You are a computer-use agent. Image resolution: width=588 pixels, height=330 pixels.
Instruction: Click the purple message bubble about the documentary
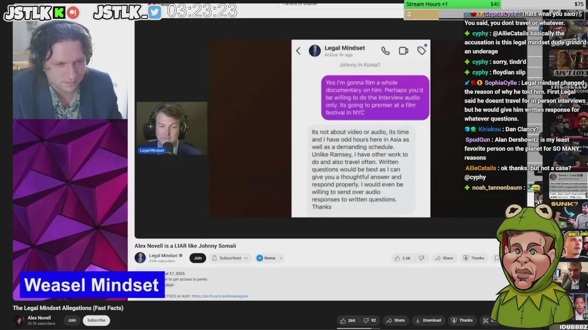tap(375, 98)
